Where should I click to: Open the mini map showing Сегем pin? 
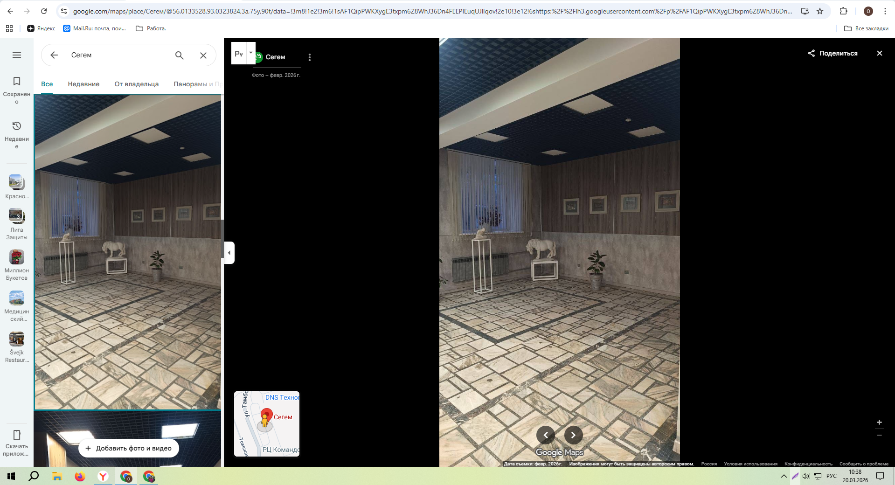point(267,424)
